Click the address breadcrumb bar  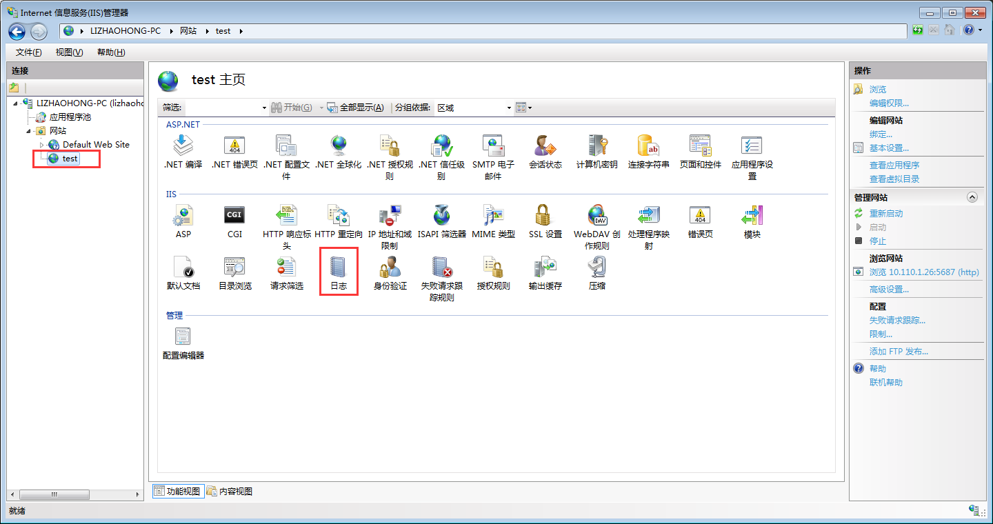tap(484, 31)
